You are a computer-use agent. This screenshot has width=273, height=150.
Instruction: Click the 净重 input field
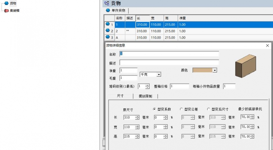tap(128, 71)
